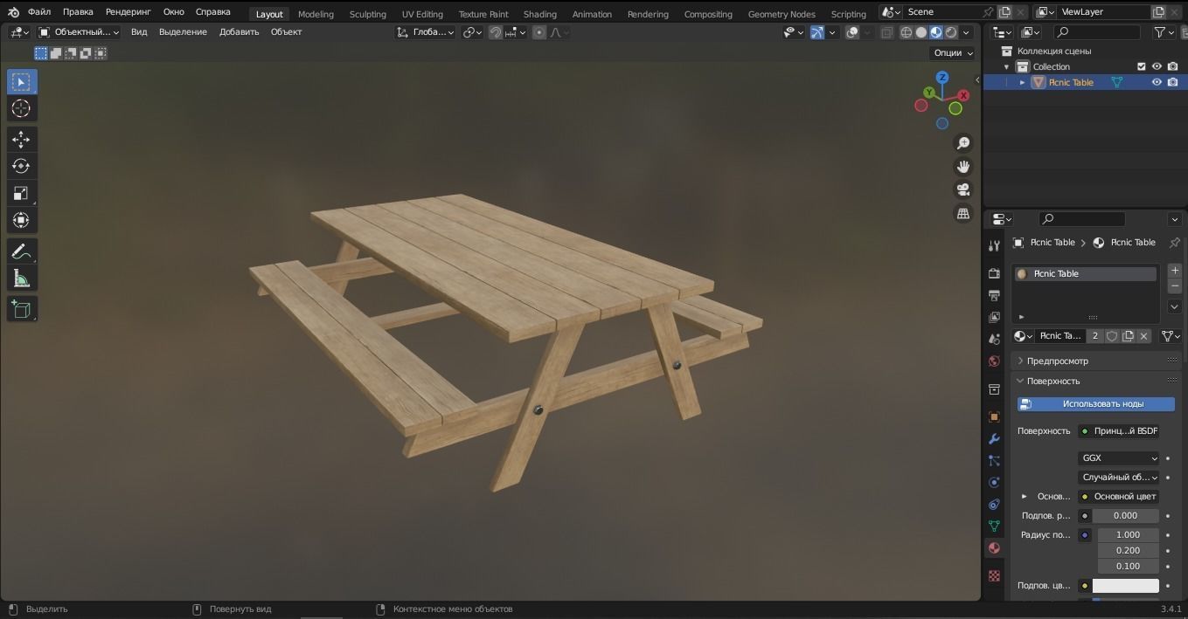Click Principled BSDF surface shader button
The width and height of the screenshot is (1188, 619).
tap(1119, 431)
